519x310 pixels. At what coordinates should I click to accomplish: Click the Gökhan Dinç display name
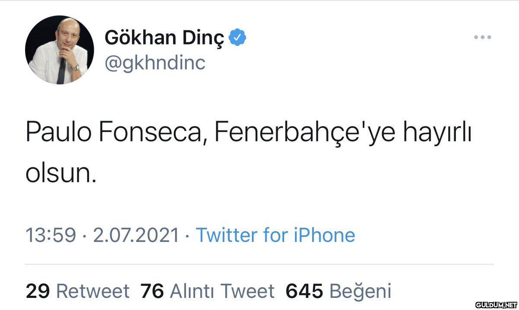164,38
